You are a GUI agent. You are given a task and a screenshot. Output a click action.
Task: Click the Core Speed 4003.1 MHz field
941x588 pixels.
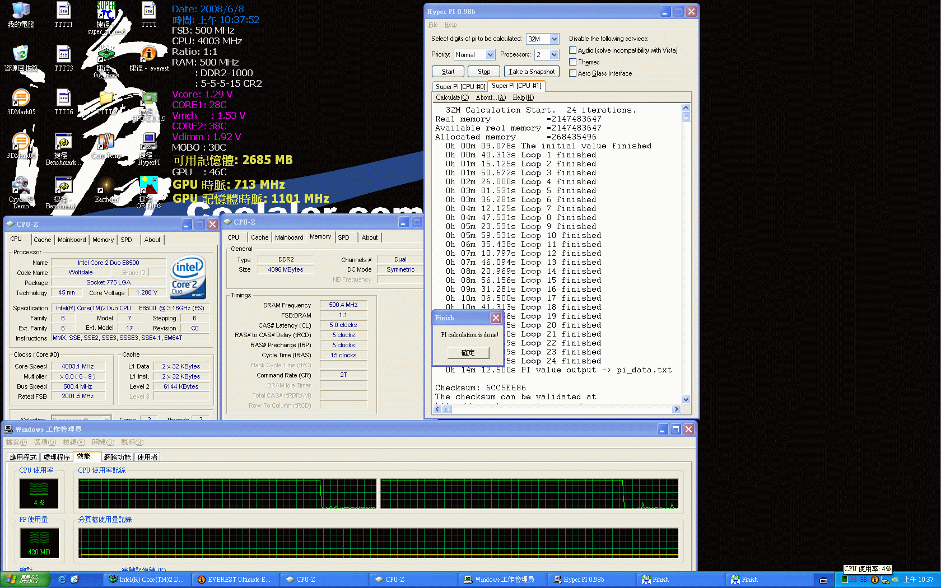click(78, 366)
